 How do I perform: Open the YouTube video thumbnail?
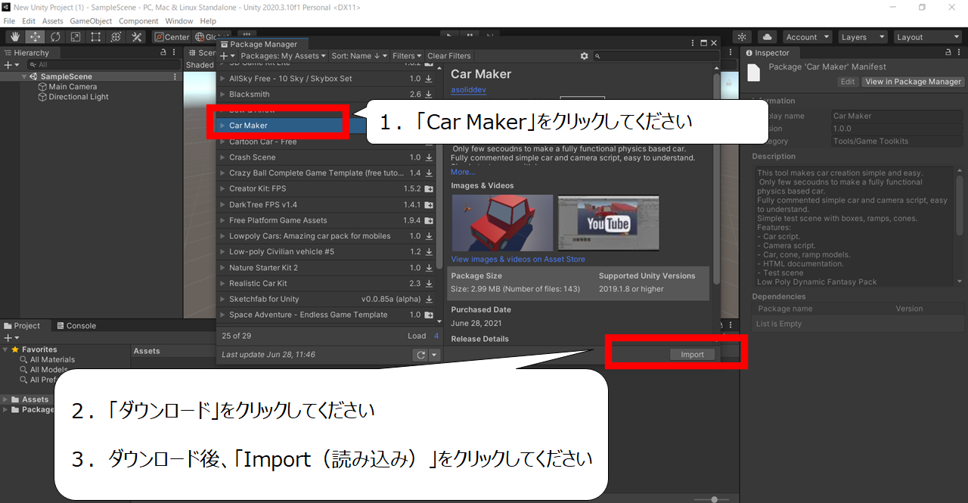[609, 222]
